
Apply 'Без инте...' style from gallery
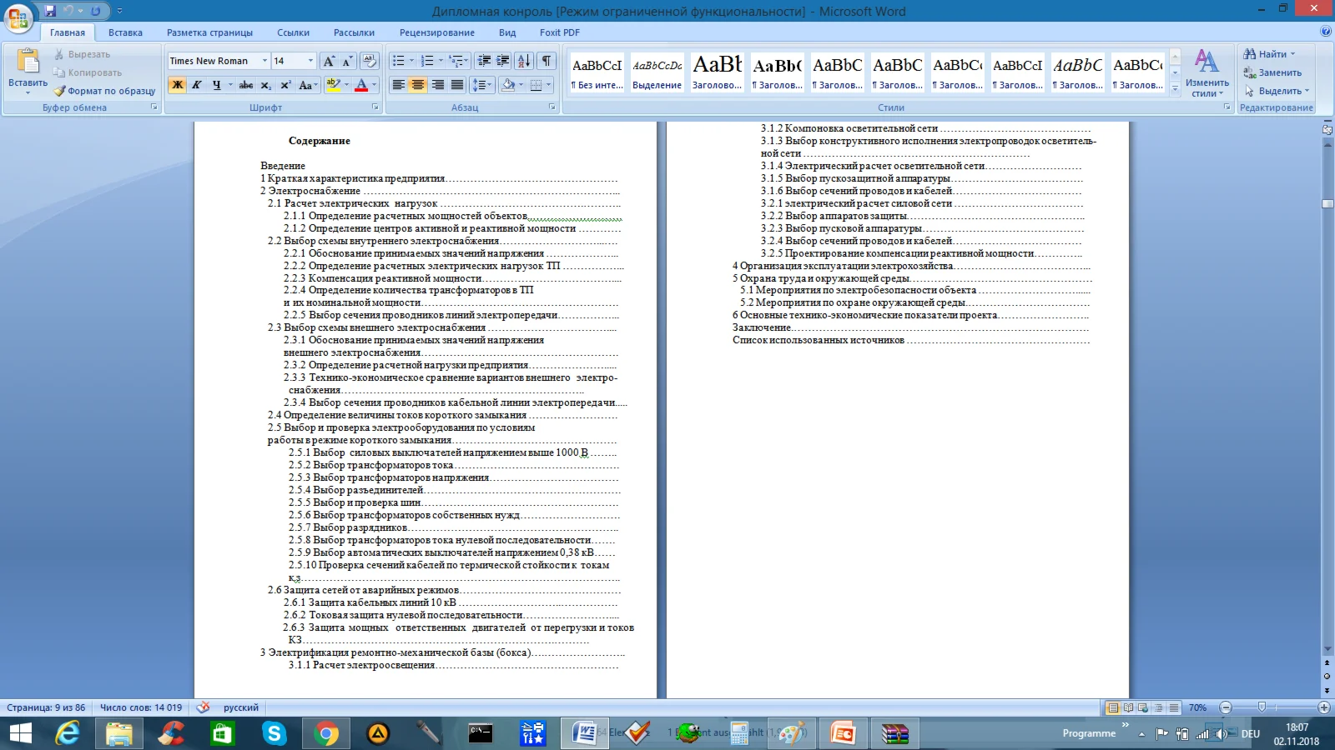(597, 72)
